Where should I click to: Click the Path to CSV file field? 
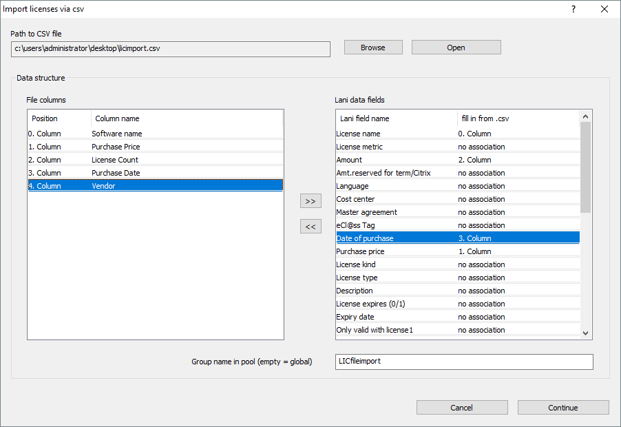click(171, 49)
